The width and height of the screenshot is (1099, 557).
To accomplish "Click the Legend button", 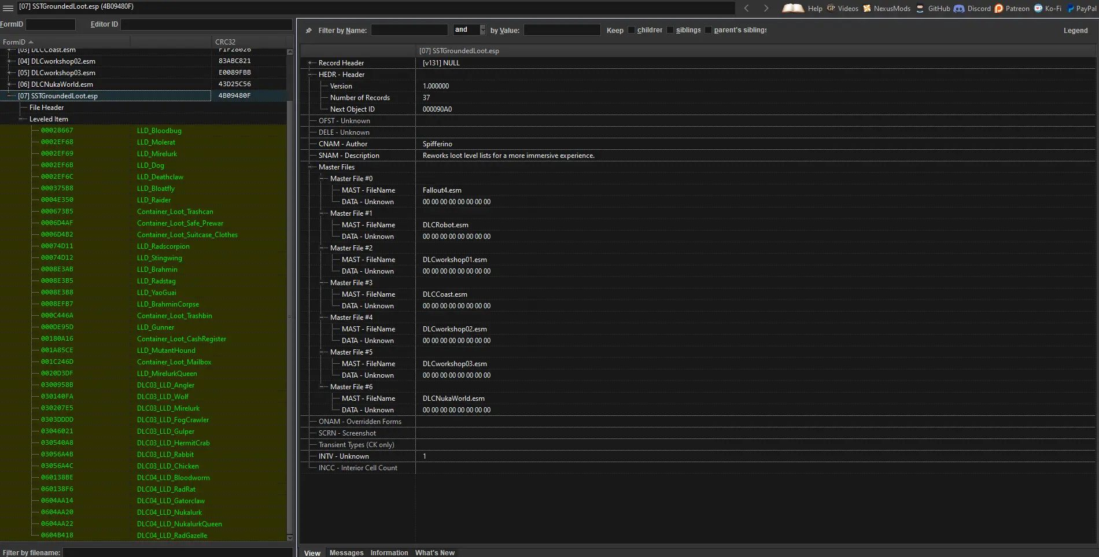I will point(1075,31).
